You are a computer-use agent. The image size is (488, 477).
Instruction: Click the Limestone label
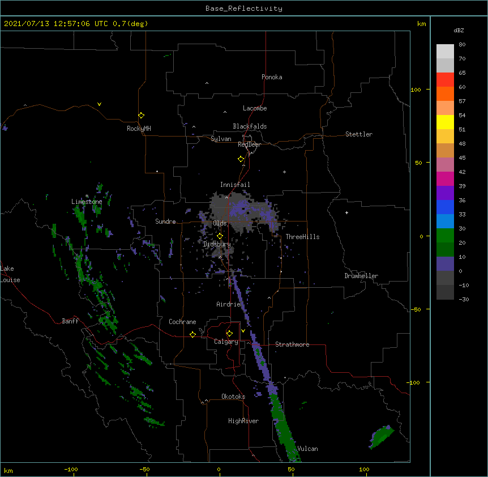pyautogui.click(x=87, y=202)
